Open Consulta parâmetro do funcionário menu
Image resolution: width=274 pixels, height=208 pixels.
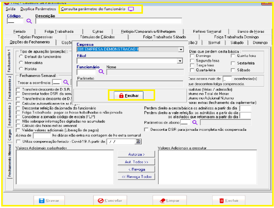93,9
